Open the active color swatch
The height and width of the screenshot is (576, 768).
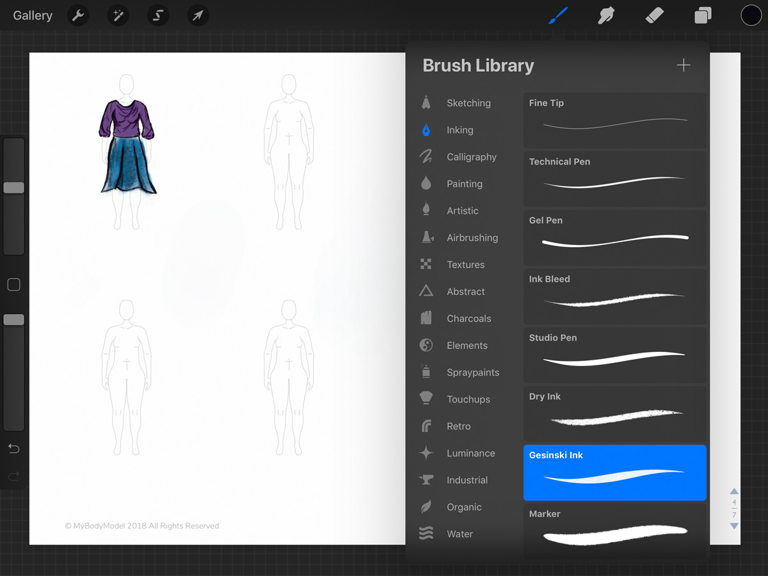click(751, 15)
